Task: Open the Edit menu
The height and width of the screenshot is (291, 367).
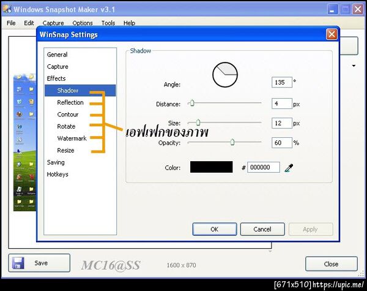Action: click(x=29, y=23)
